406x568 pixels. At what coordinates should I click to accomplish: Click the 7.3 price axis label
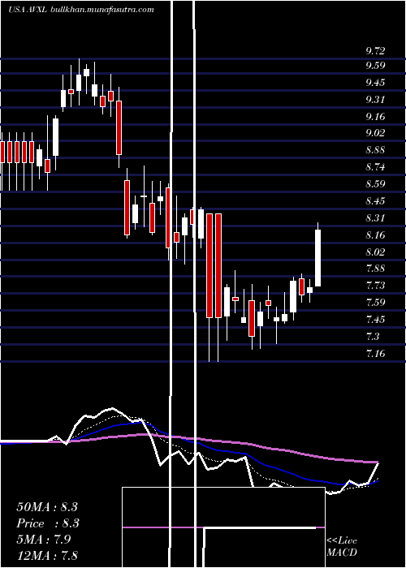click(373, 337)
